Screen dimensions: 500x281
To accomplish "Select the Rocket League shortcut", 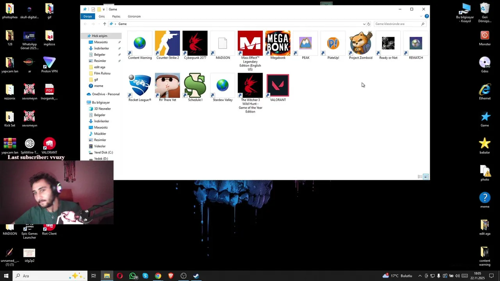I will 140,87.
